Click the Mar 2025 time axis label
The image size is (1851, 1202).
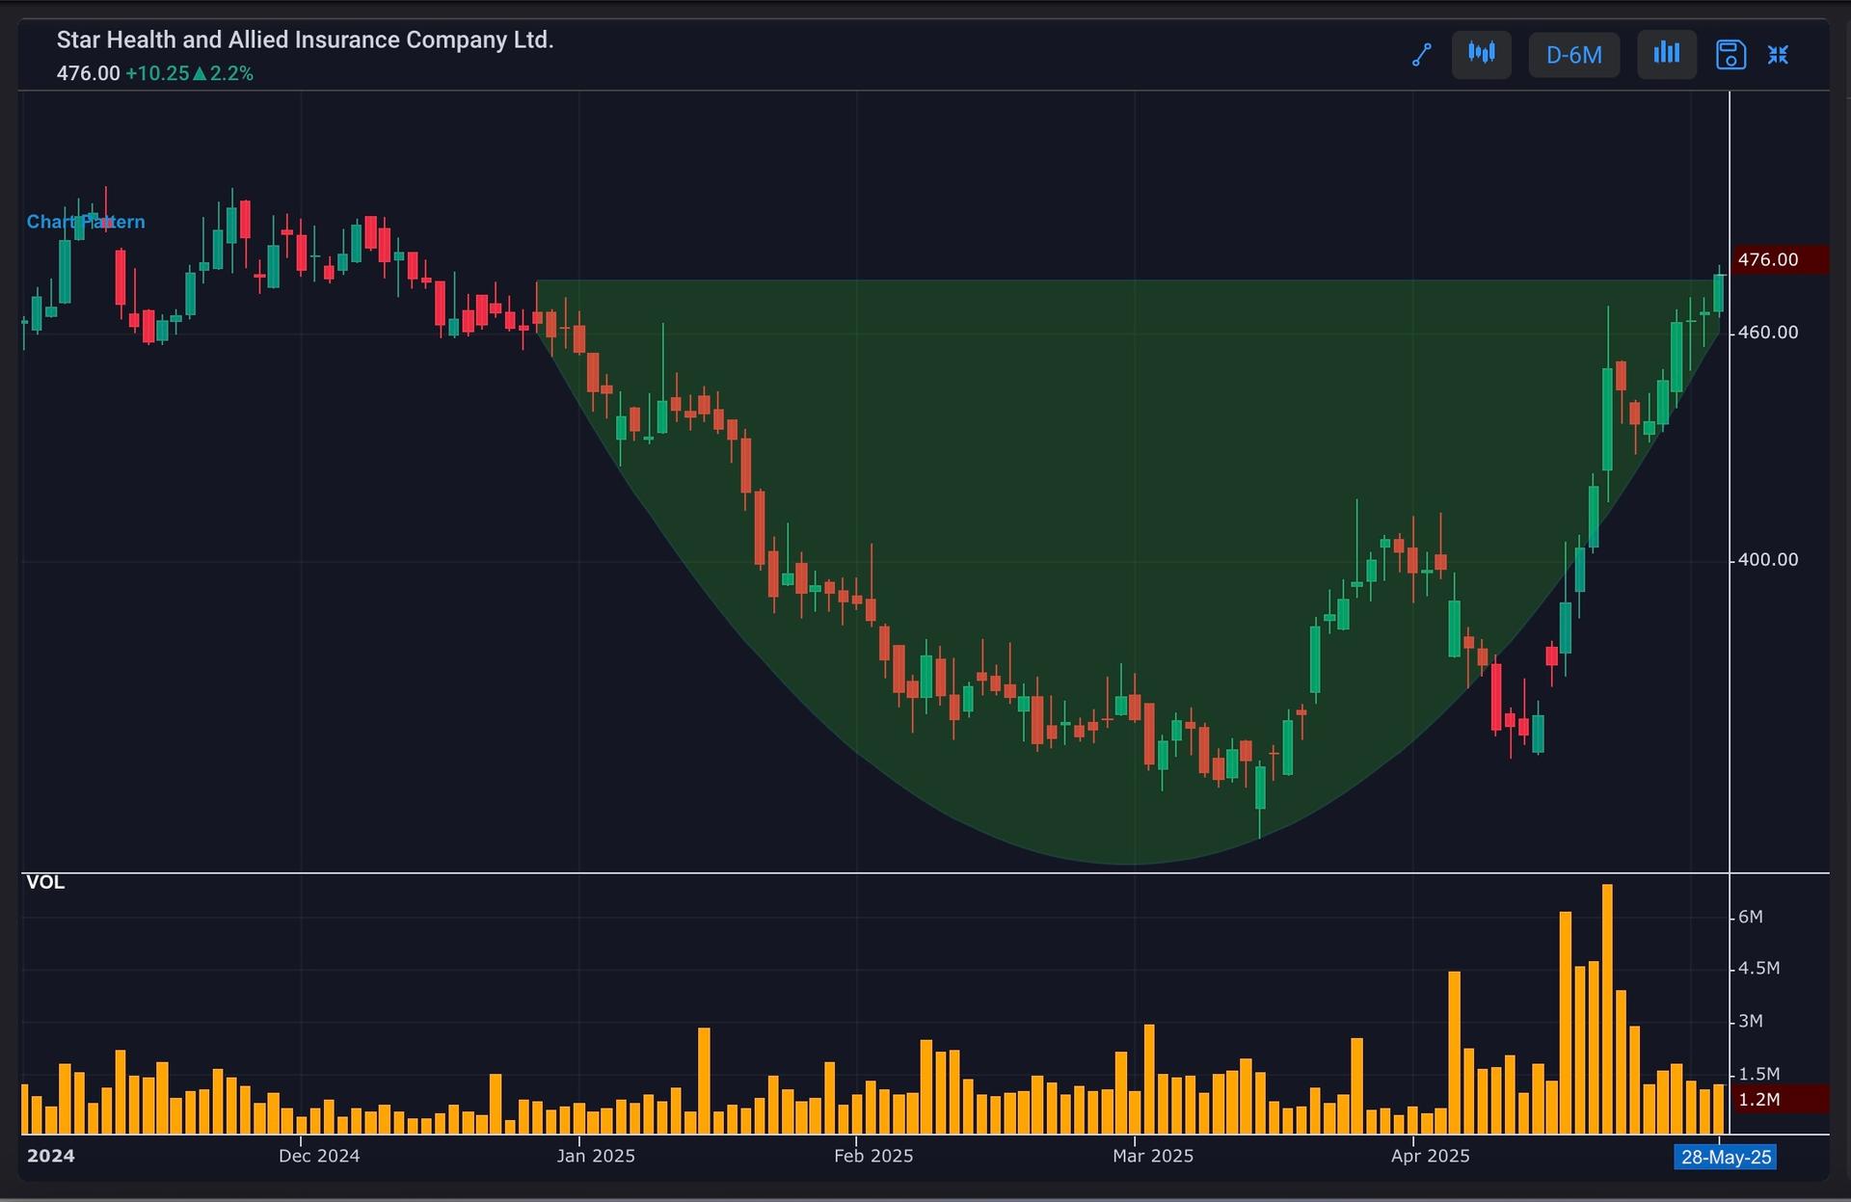tap(1153, 1156)
